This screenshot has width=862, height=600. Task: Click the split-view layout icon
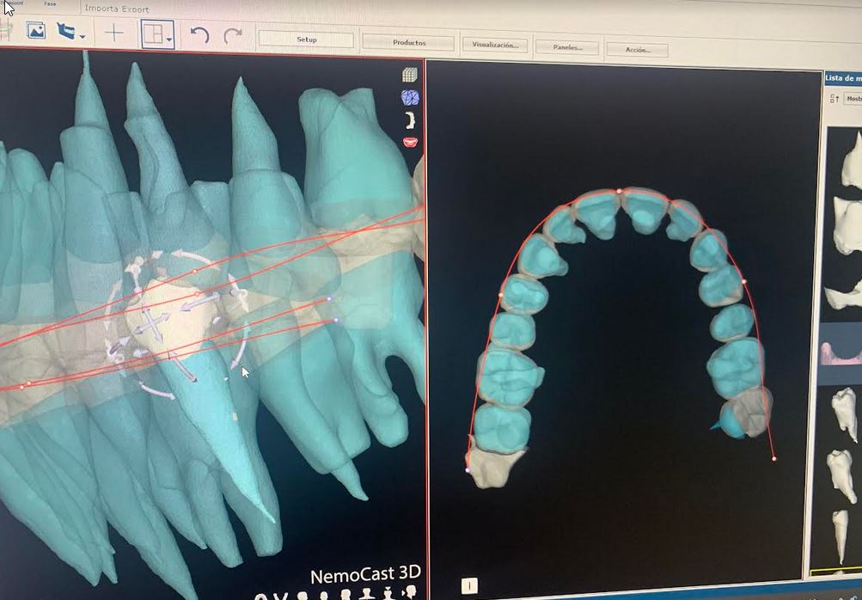153,34
